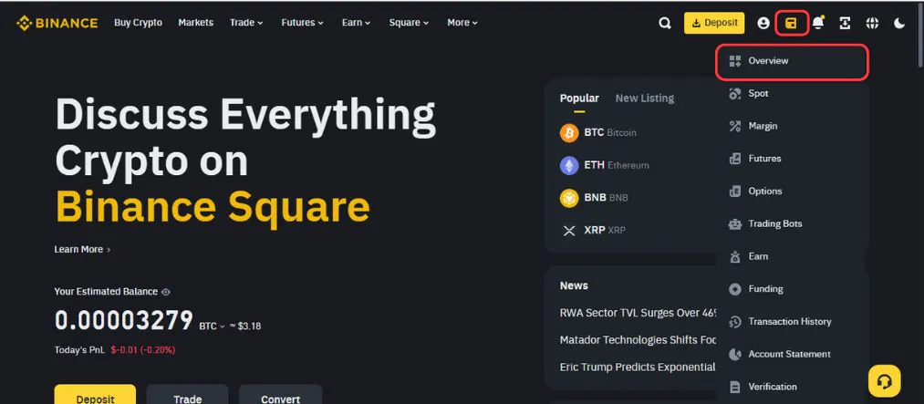Click Today's PnL value -0.20%

[142, 350]
